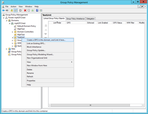Click the blue Help toolbar icon

point(37,10)
